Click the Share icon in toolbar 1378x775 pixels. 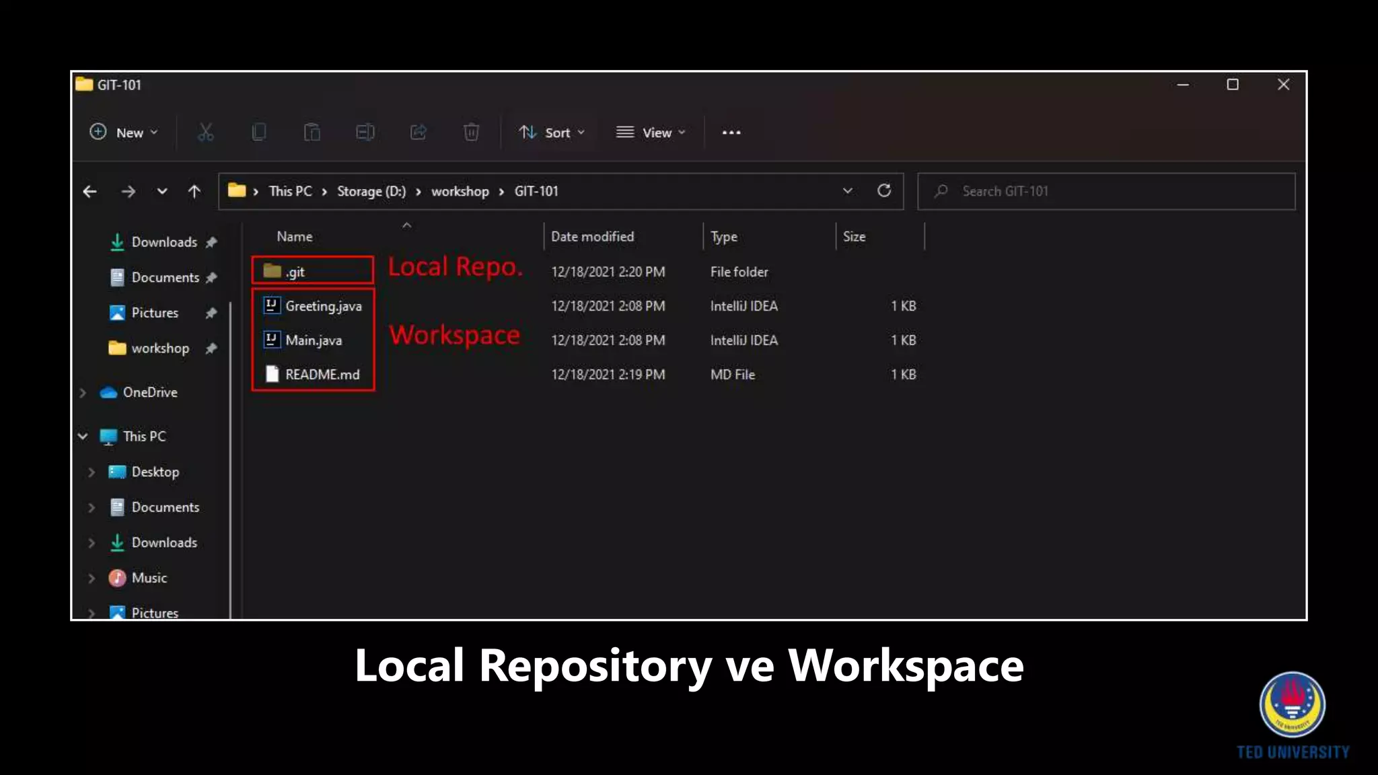click(418, 133)
